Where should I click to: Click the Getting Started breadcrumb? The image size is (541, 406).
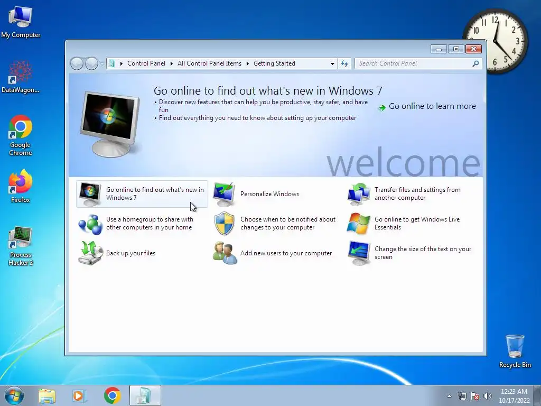(x=274, y=63)
